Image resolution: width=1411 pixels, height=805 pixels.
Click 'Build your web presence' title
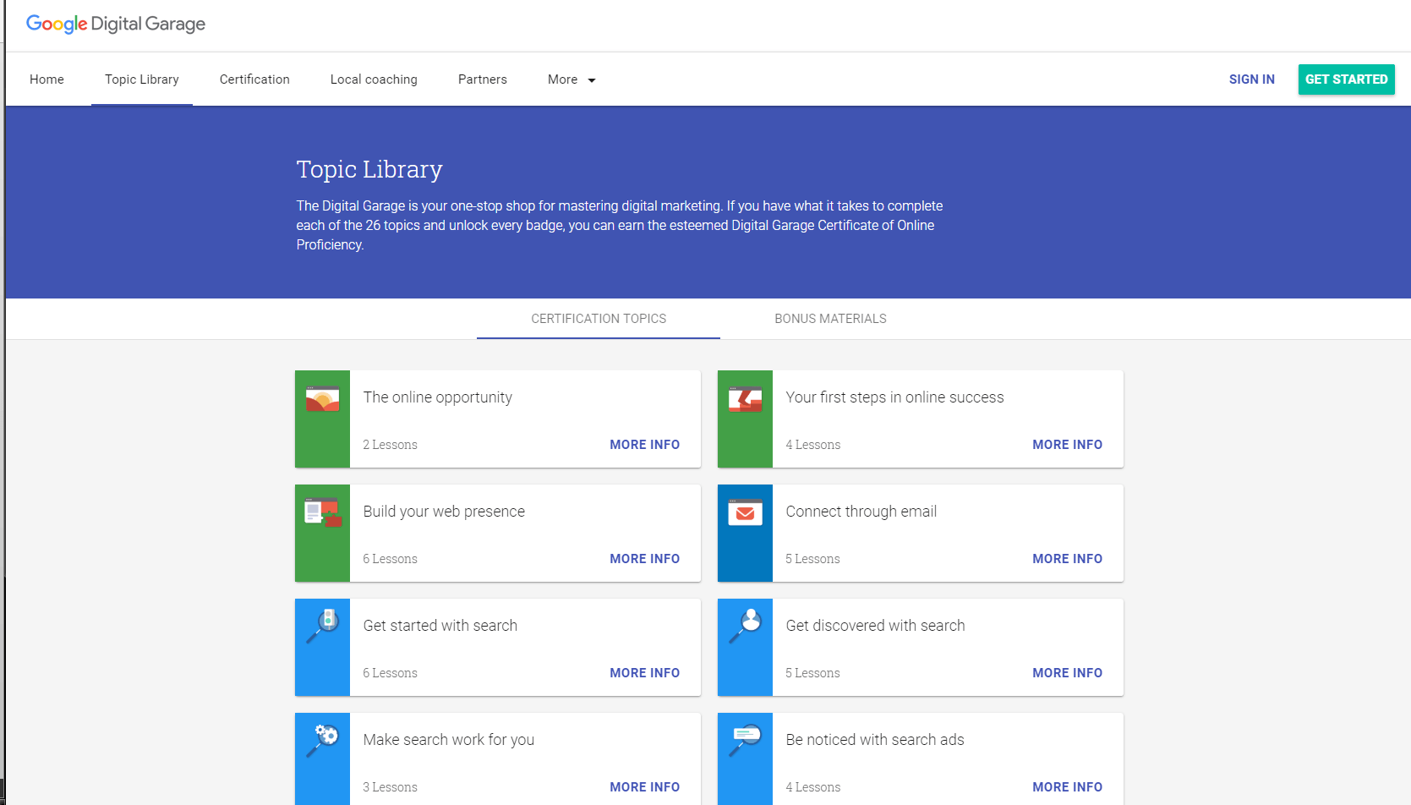tap(444, 512)
